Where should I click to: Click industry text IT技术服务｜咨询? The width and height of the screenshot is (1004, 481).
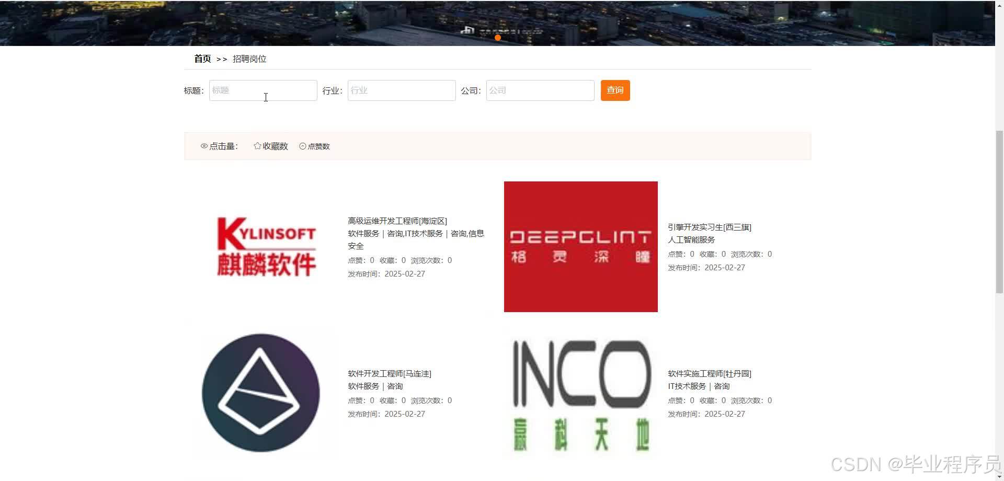coord(699,386)
